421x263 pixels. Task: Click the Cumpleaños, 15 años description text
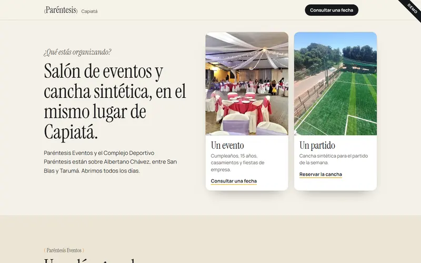238,163
